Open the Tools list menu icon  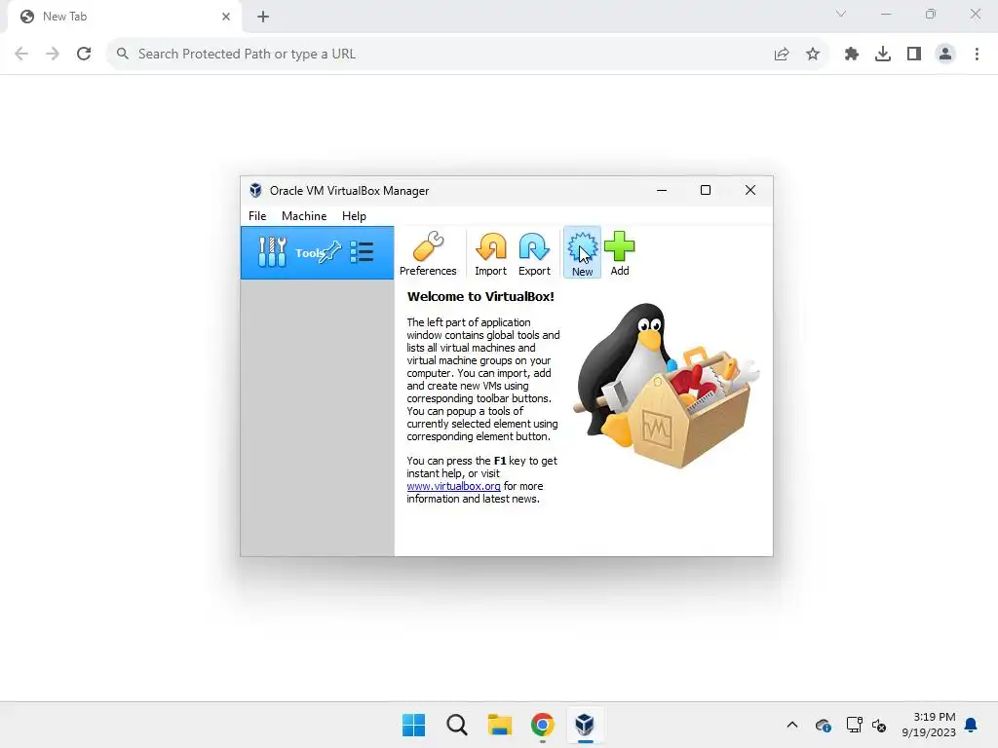coord(363,252)
